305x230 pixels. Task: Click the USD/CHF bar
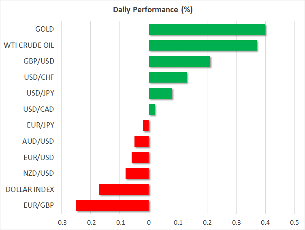tap(168, 77)
